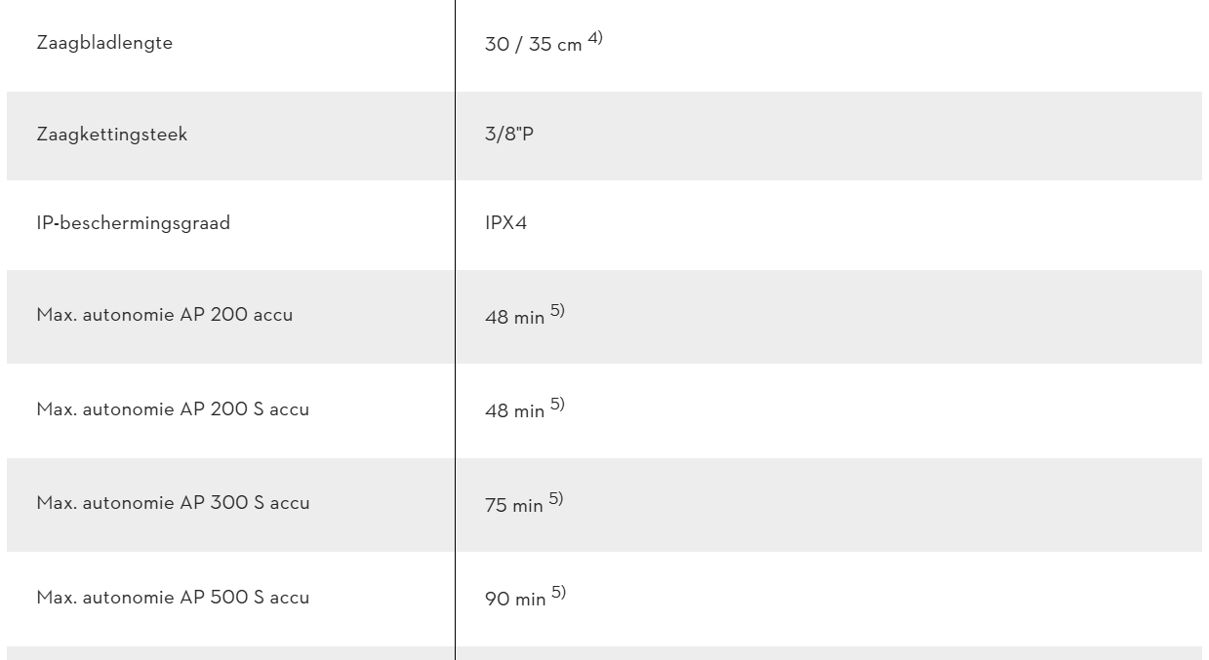Click the 48 min value for AP 200 accu
1209x660 pixels.
514,319
